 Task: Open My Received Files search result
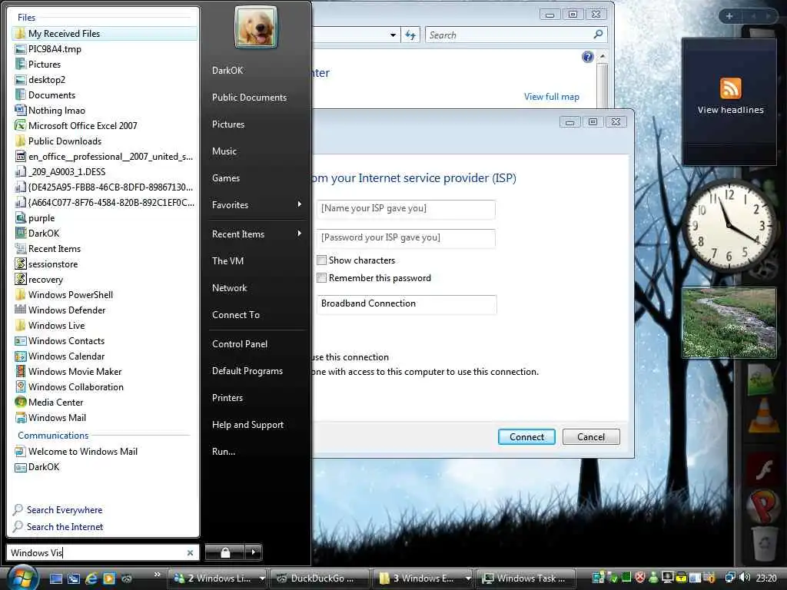tap(105, 34)
